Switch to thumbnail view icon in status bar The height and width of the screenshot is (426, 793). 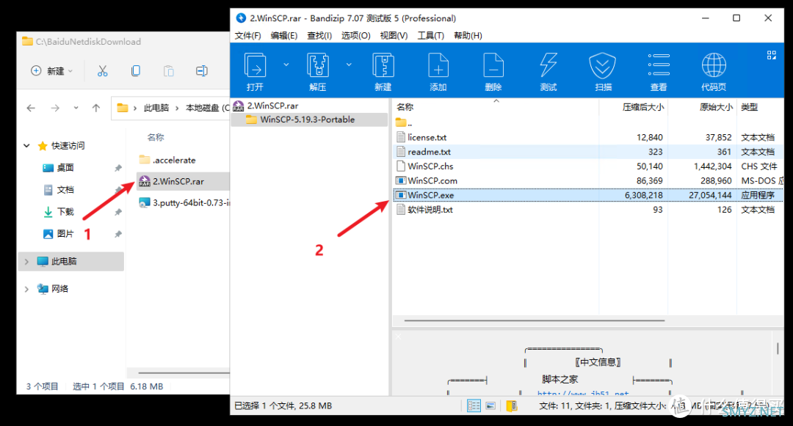[x=490, y=405]
